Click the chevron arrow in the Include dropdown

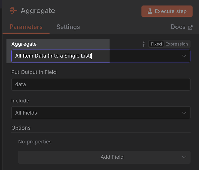pyautogui.click(x=184, y=113)
